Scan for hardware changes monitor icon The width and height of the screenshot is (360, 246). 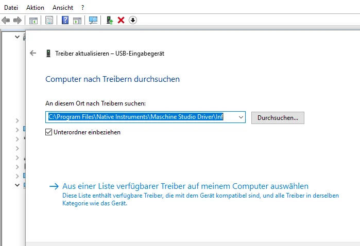(93, 21)
